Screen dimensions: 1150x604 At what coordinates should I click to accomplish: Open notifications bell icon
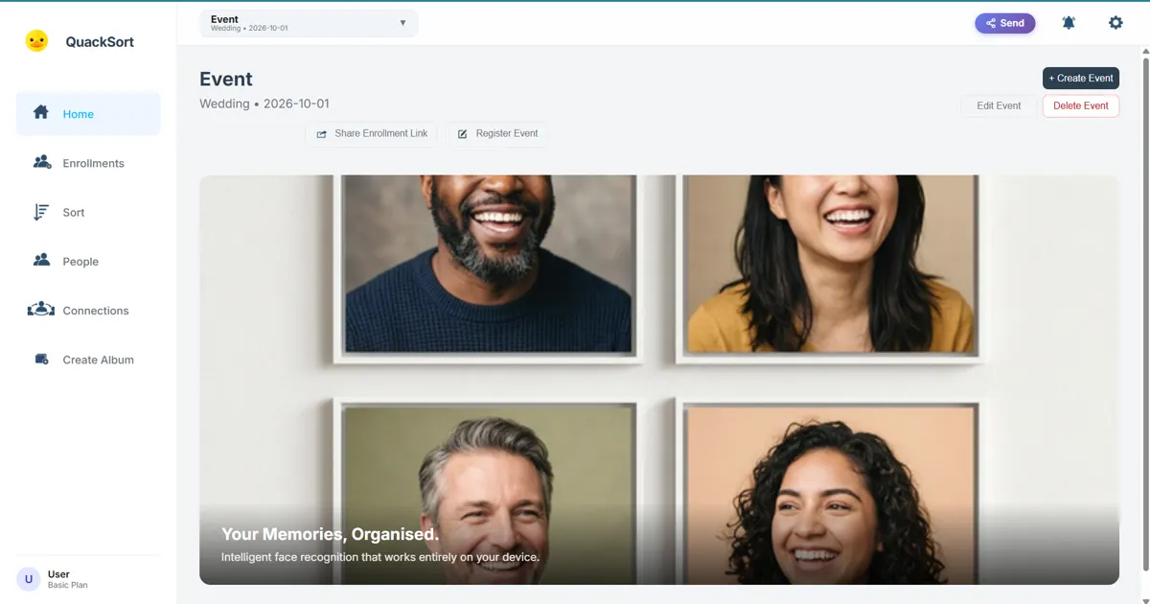point(1069,23)
